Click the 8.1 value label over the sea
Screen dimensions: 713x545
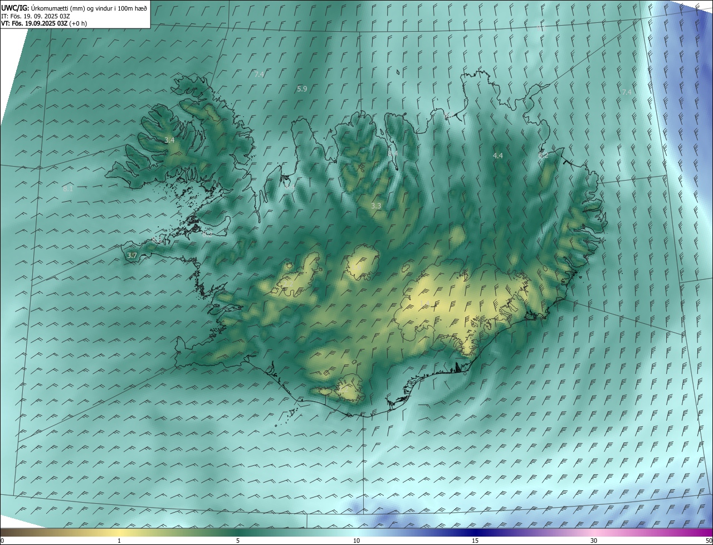(x=68, y=189)
